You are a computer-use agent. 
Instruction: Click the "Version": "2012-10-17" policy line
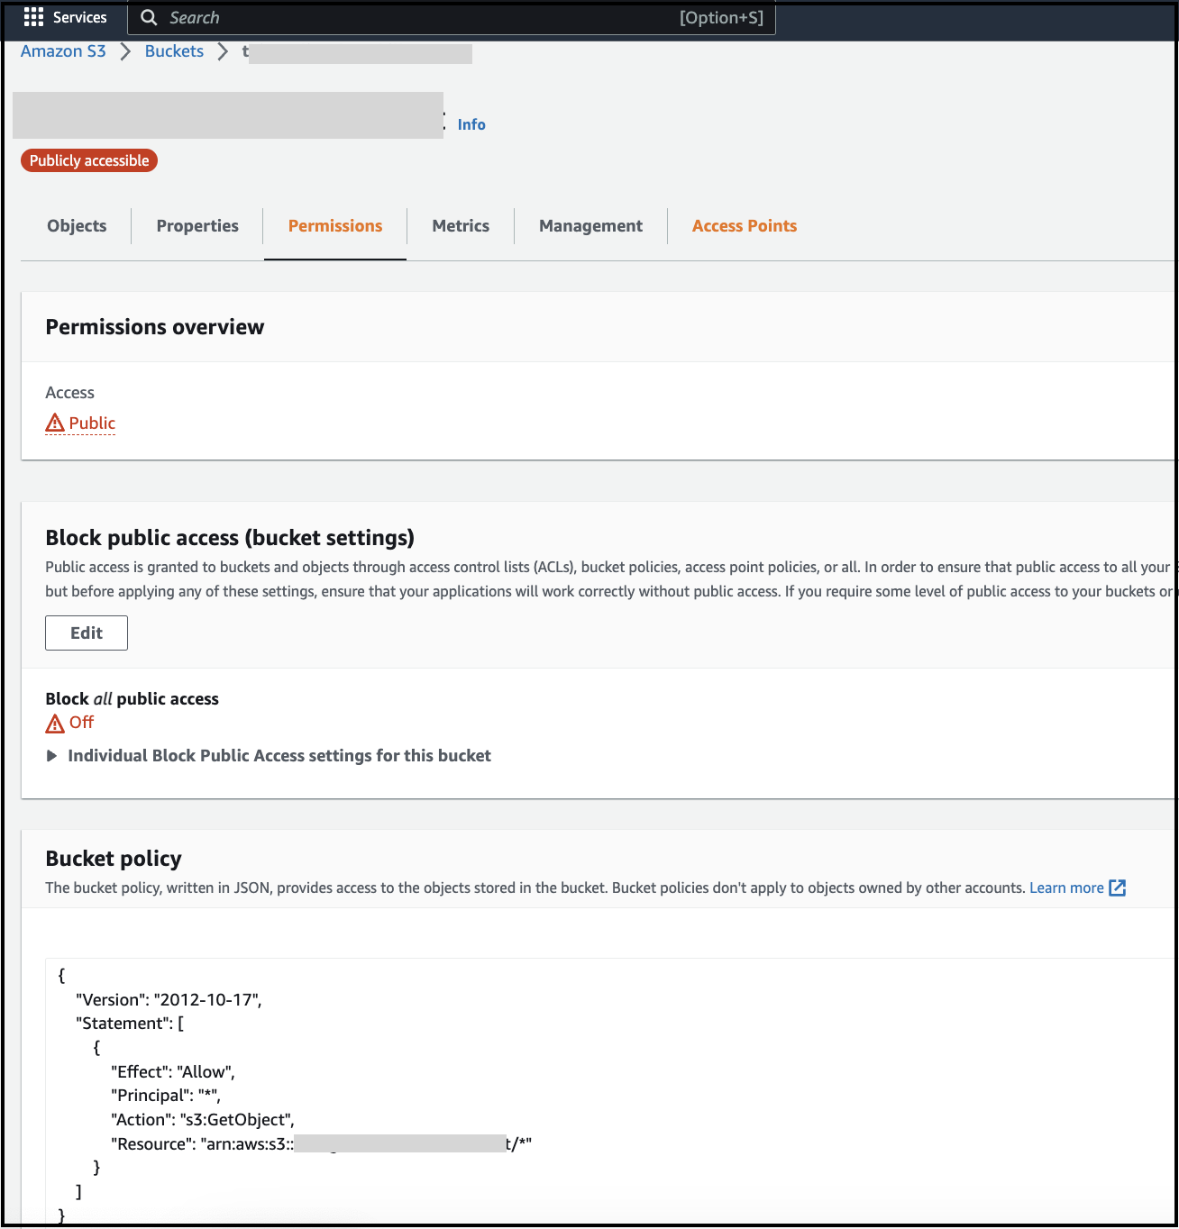(x=169, y=999)
